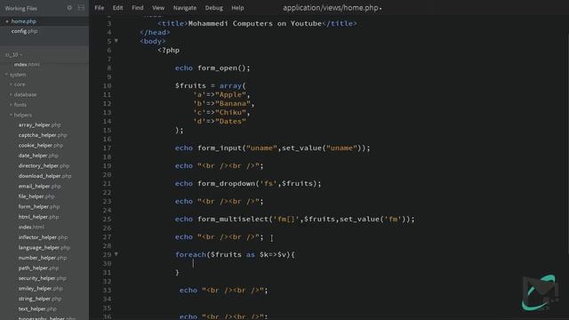Open the project folder dropdown ci_10
Viewport: 569px width, 320px height.
[x=13, y=55]
